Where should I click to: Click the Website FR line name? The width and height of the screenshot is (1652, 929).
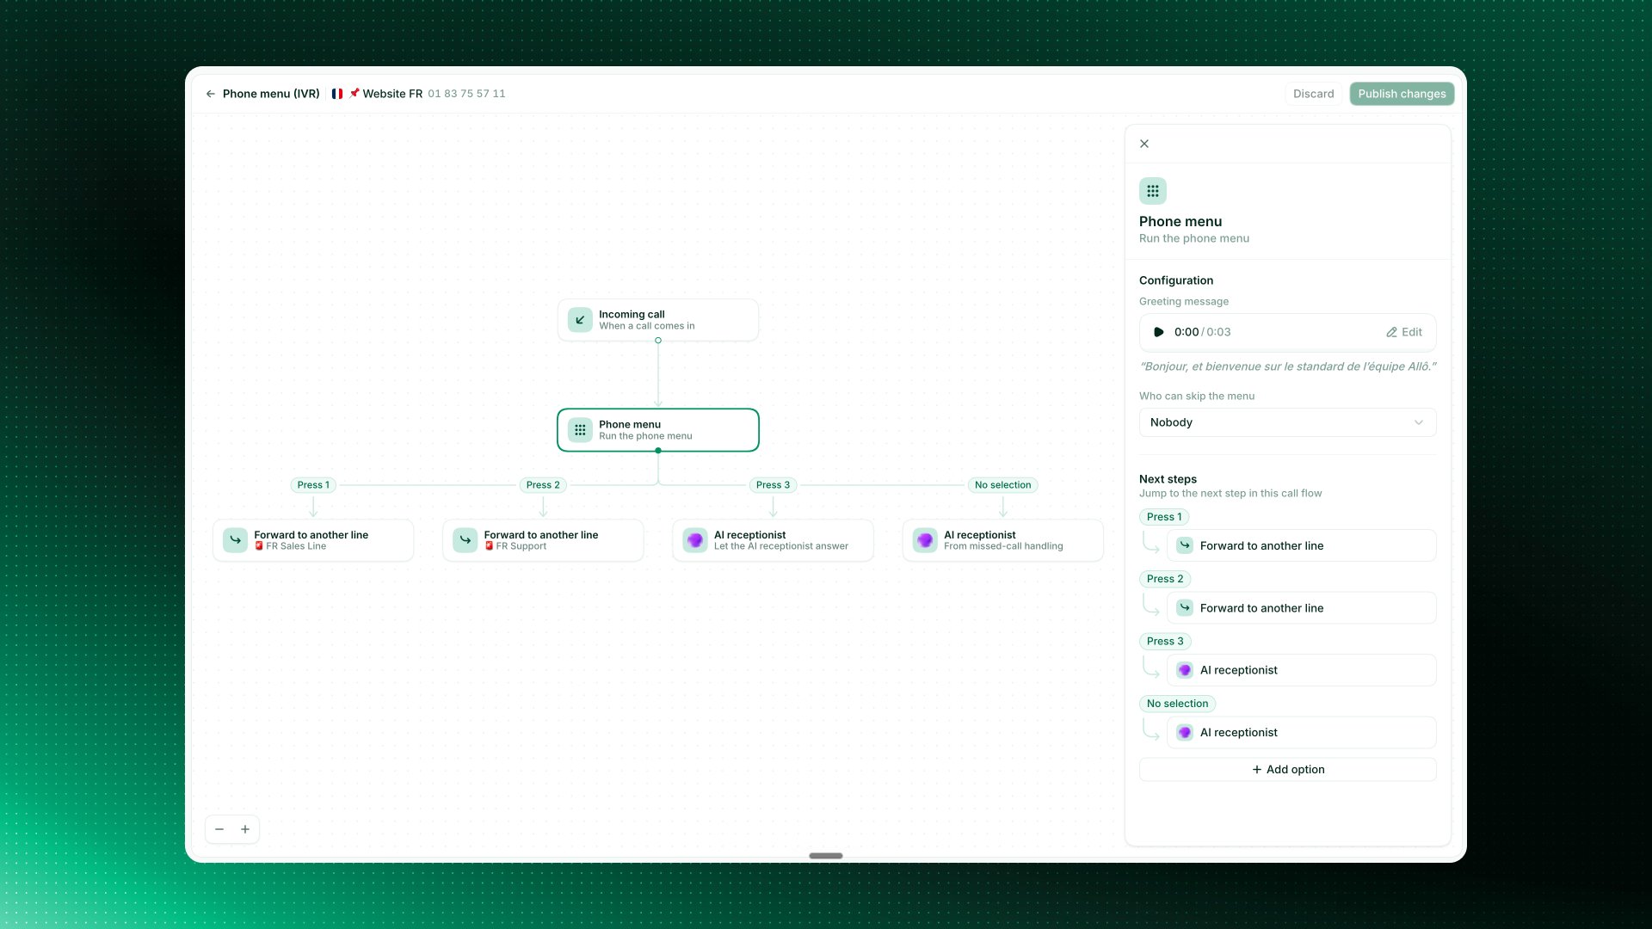click(392, 94)
